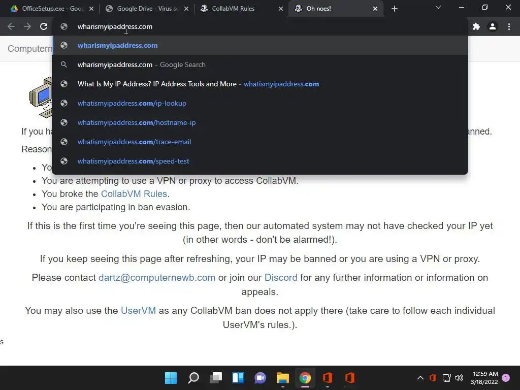Select the whatismyipaddress.com/hostname-ip suggestion

tap(260, 122)
